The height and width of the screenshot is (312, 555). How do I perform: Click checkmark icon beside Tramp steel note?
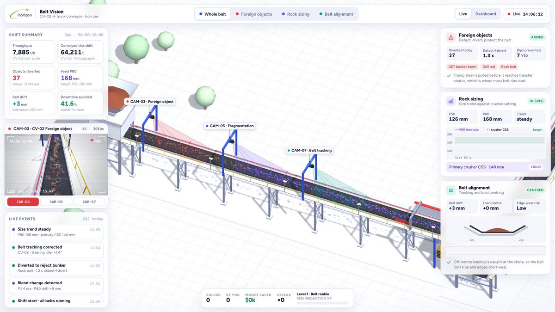pyautogui.click(x=449, y=75)
